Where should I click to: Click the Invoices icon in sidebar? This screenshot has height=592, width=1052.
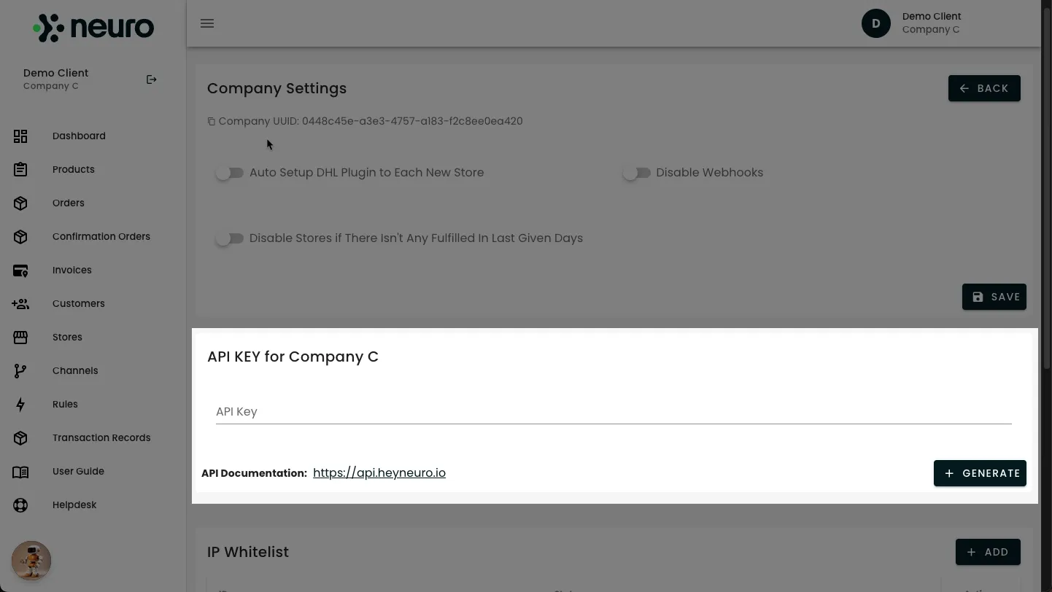[20, 270]
